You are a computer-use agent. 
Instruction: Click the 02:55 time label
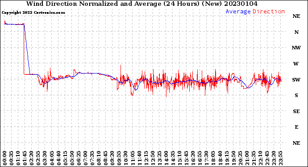click(38, 158)
